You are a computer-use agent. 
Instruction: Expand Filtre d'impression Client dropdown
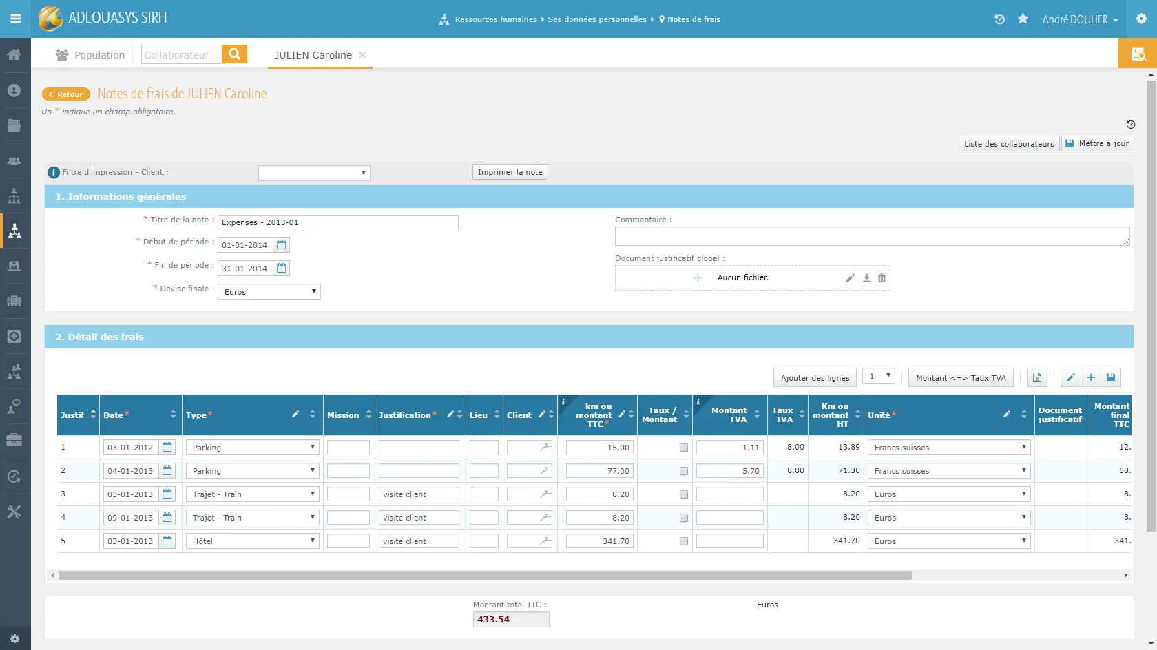click(314, 173)
